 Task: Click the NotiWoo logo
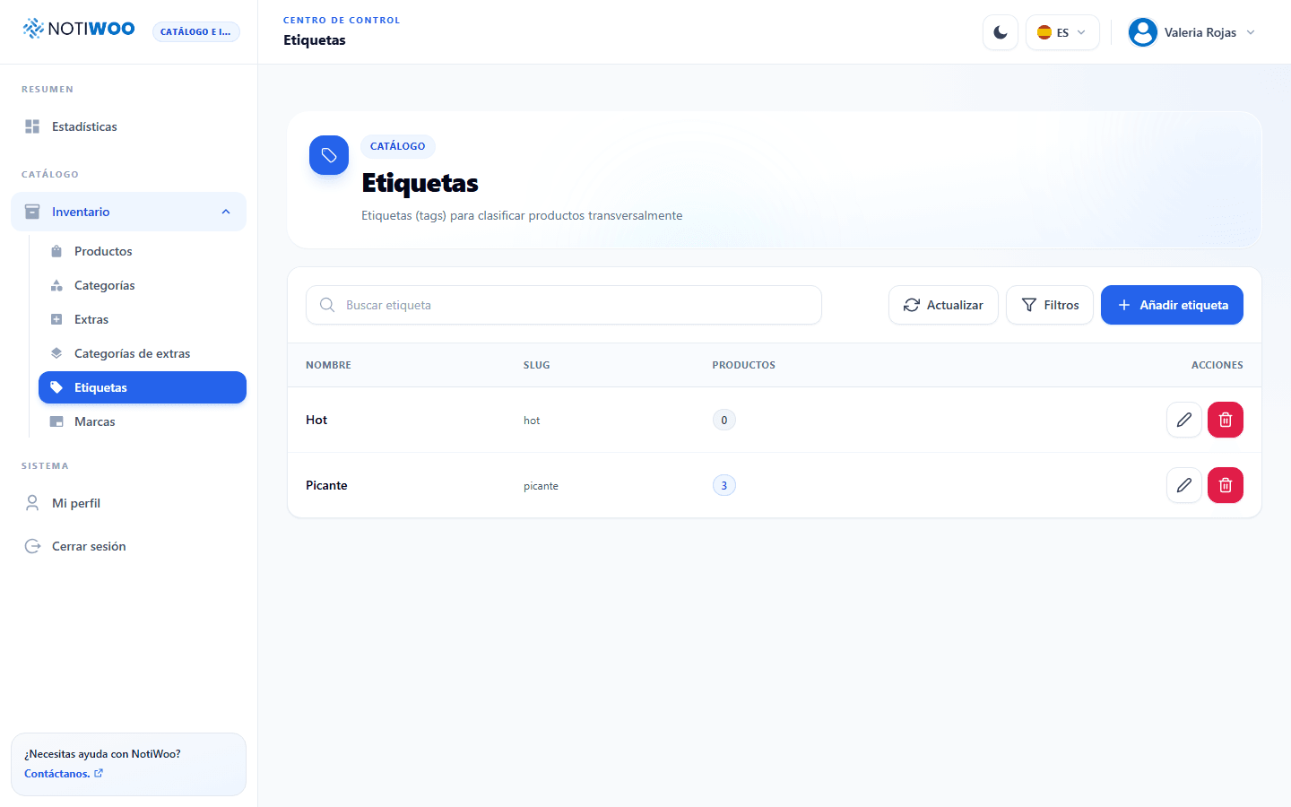click(x=79, y=29)
